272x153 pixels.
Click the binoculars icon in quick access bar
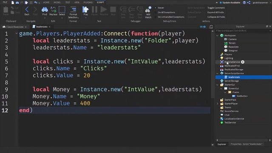click(x=17, y=3)
